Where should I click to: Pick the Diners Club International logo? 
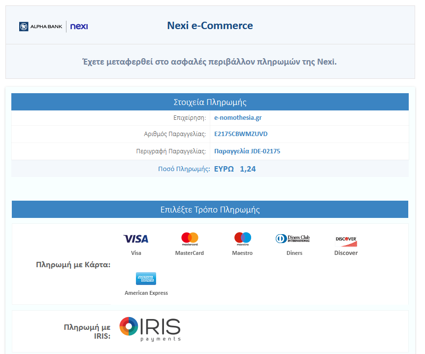[x=293, y=239]
